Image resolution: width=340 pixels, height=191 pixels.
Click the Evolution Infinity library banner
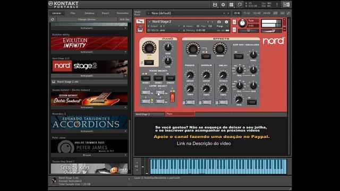tap(89, 44)
